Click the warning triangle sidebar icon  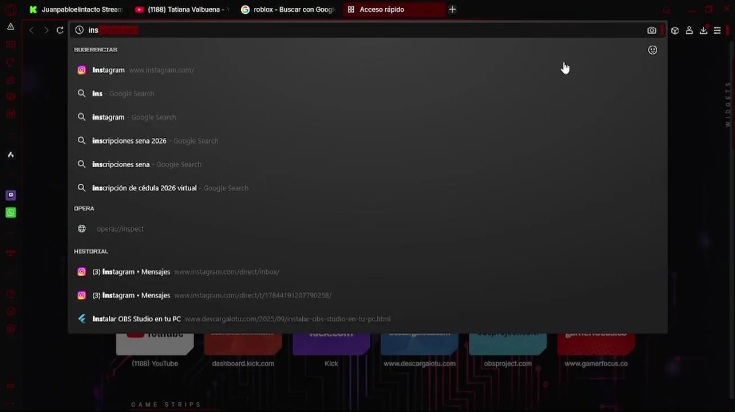[10, 26]
